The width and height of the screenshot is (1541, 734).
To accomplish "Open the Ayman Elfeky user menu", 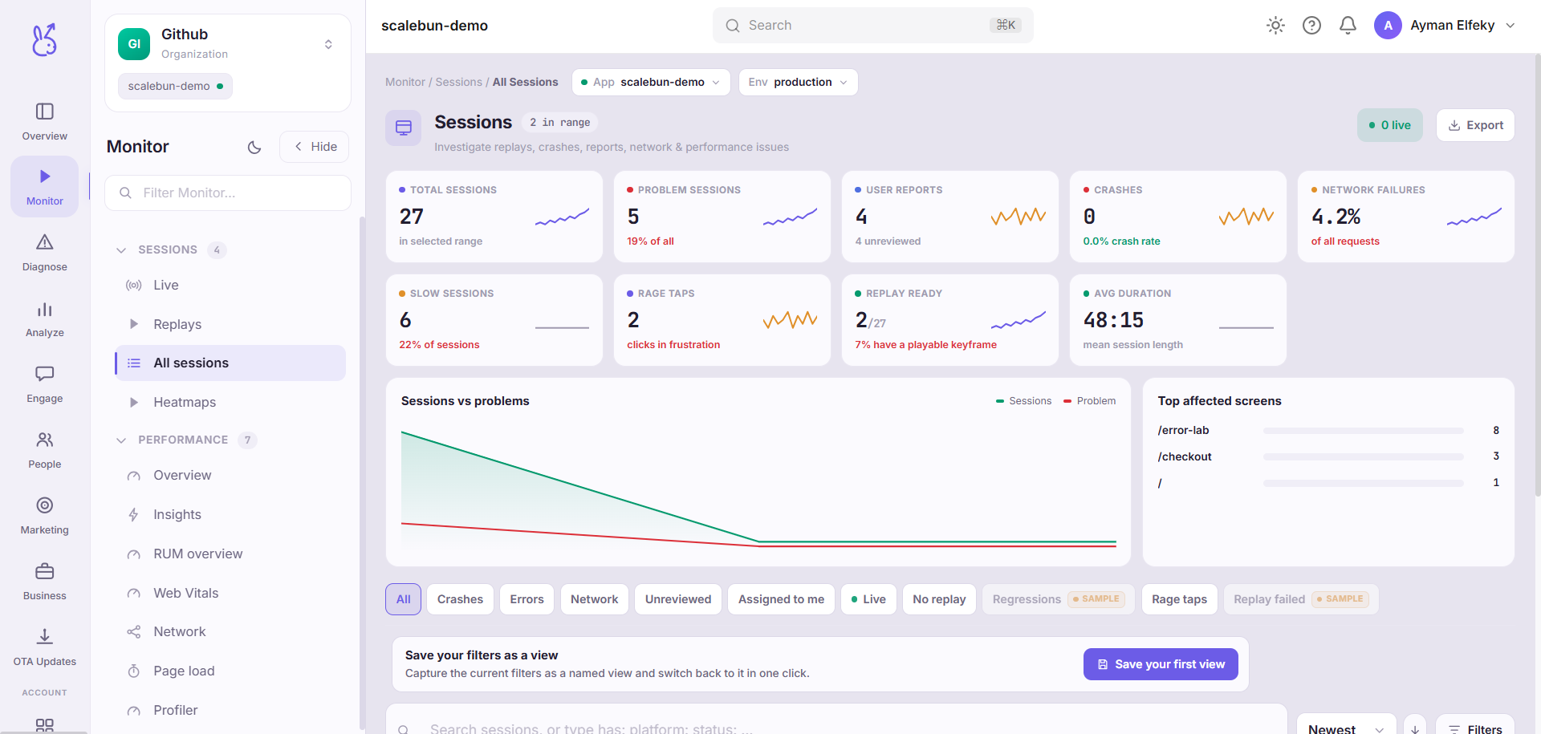I will [x=1445, y=26].
